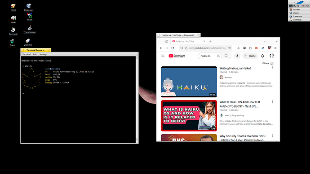Click the site lock icon in the address bar
Viewport: 310px width, 174px height.
pos(186,48)
